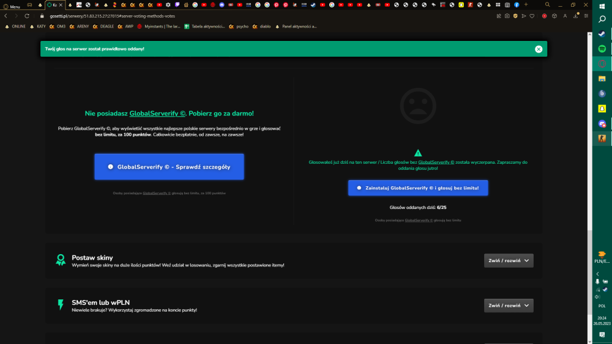The image size is (612, 344).
Task: Click the padlock site info icon
Action: tap(42, 16)
